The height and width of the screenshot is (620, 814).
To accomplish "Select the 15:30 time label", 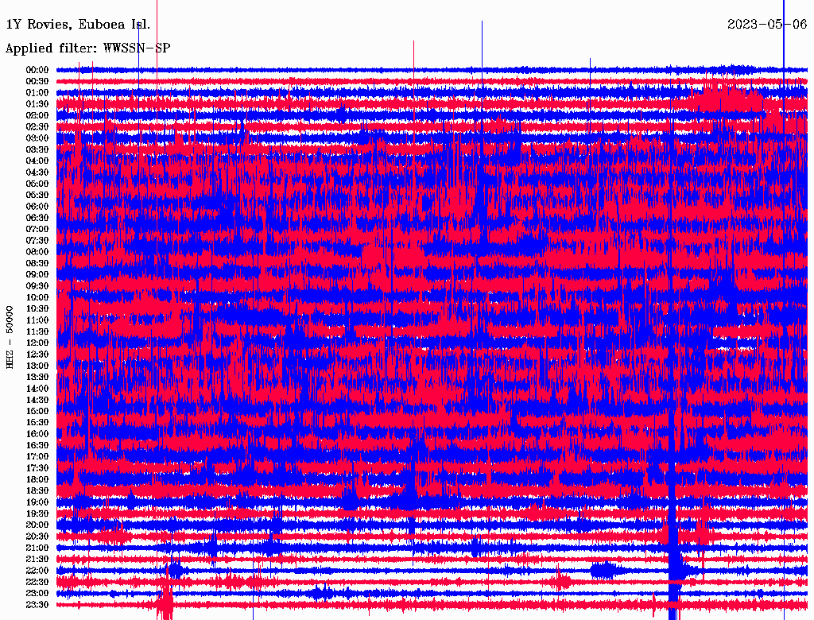I will coord(37,423).
